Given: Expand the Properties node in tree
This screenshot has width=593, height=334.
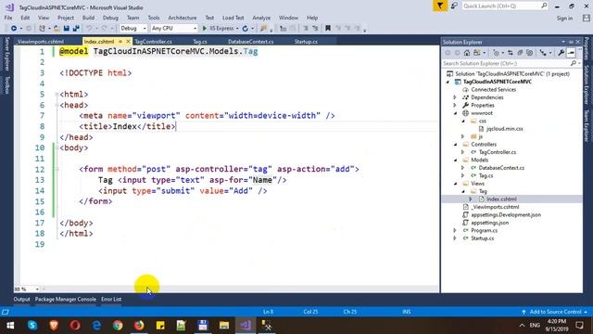Looking at the screenshot, I should [x=455, y=105].
